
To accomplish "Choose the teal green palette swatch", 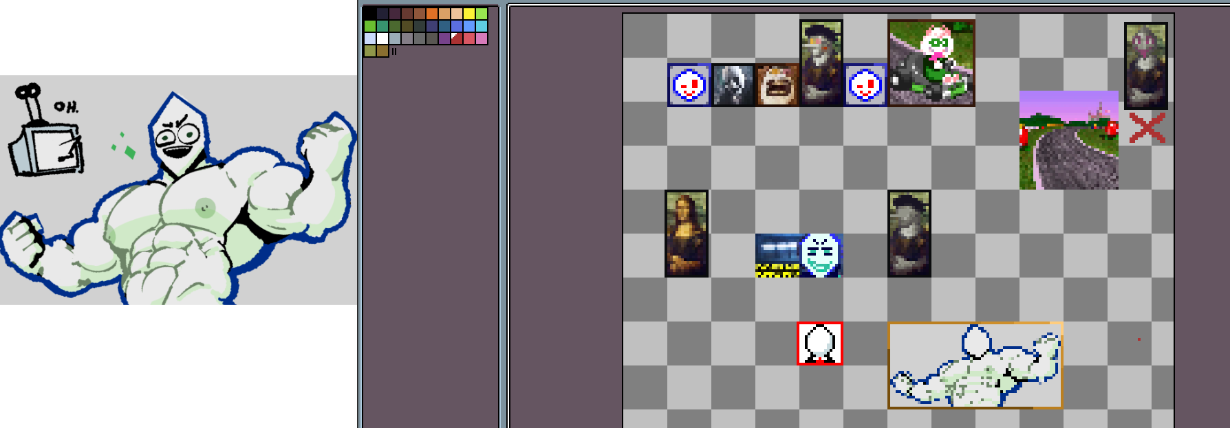I will 382,26.
